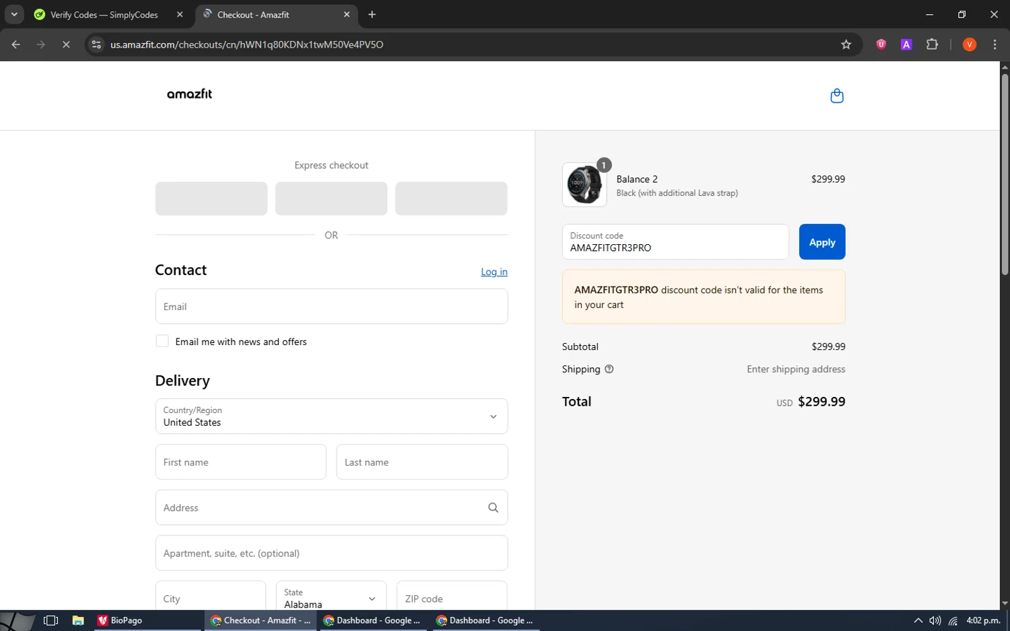Click the page vertical scrollbar
Screen dimensions: 1010x631
coord(1005,175)
